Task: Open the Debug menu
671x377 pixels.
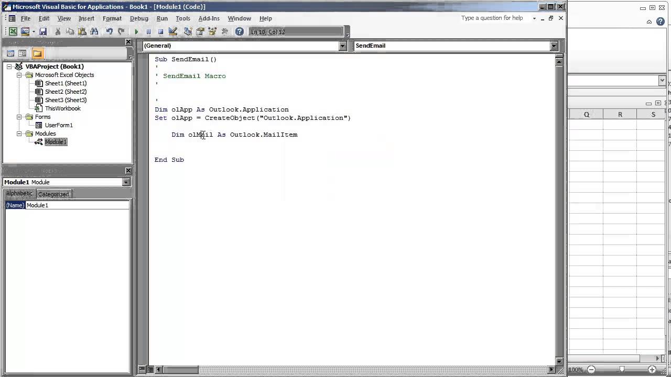Action: pyautogui.click(x=139, y=18)
